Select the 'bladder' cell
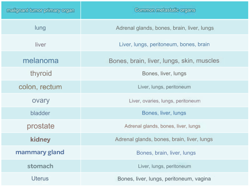250x188 pixels. coord(40,113)
